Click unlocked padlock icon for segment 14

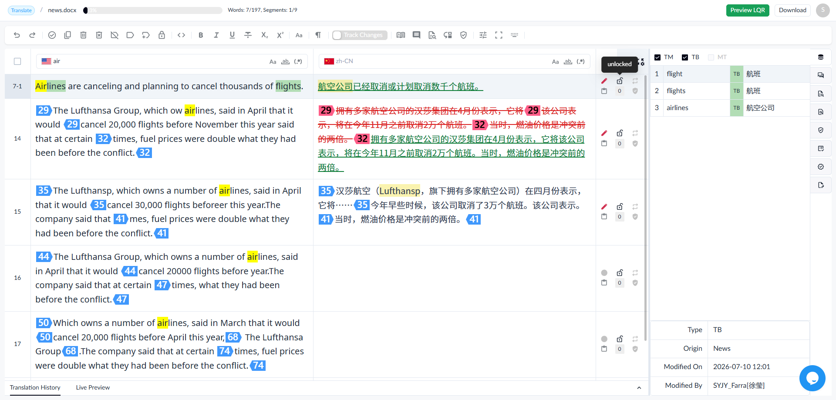(x=620, y=133)
